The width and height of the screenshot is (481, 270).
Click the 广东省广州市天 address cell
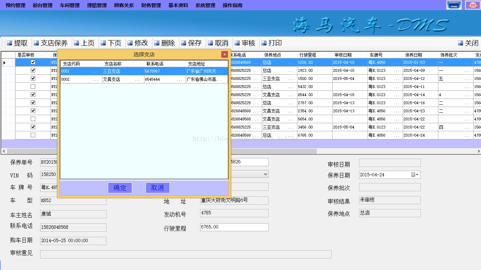coord(207,71)
